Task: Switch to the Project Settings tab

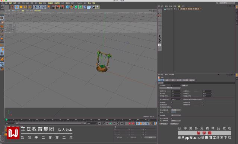Action: 161,80
